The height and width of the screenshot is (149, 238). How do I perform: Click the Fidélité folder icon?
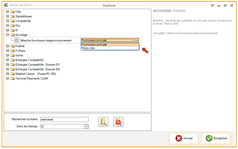coord(13,46)
